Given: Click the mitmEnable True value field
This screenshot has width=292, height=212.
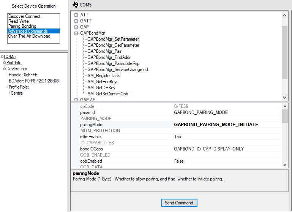Looking at the screenshot, I should tap(227, 137).
